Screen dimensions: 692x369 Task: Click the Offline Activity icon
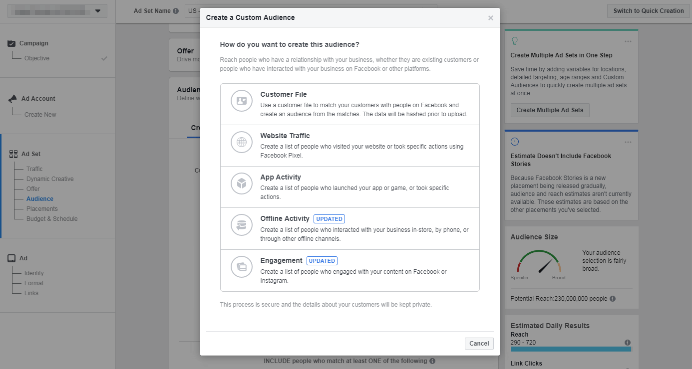pos(242,225)
